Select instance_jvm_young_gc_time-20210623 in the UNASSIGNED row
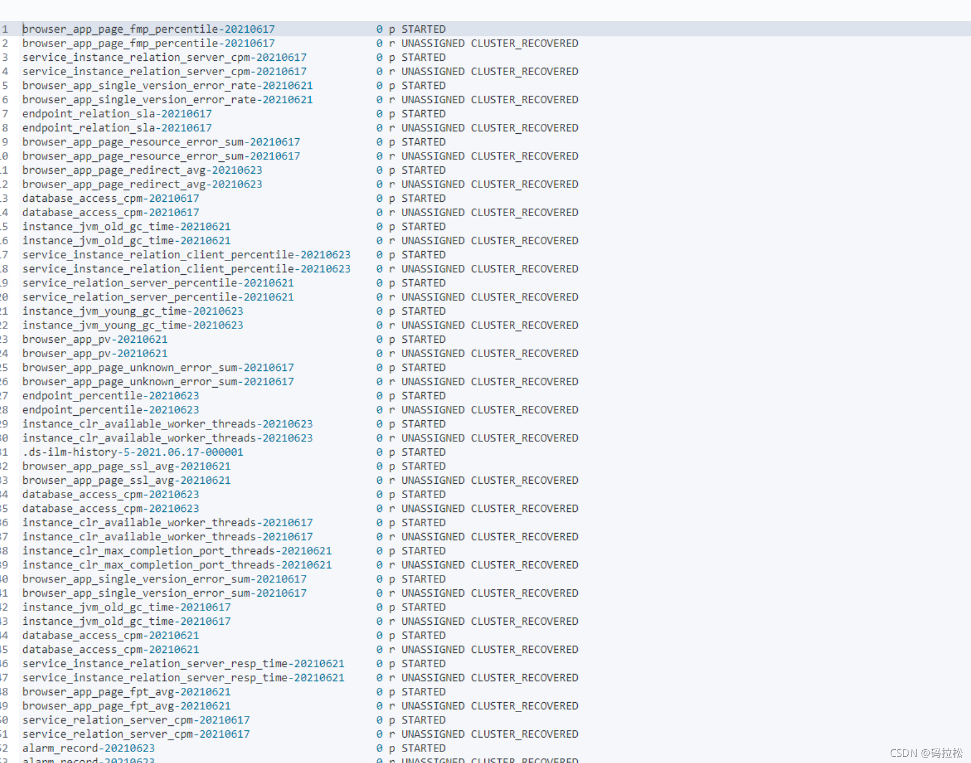 133,325
